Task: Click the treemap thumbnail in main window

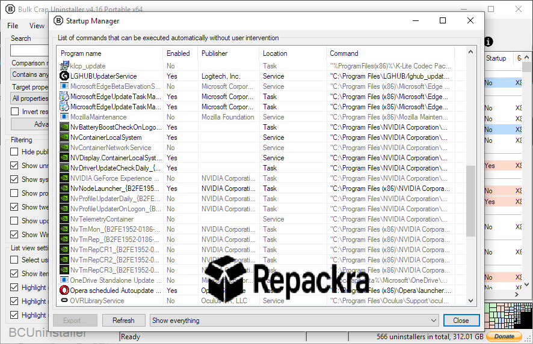Action: [508, 316]
